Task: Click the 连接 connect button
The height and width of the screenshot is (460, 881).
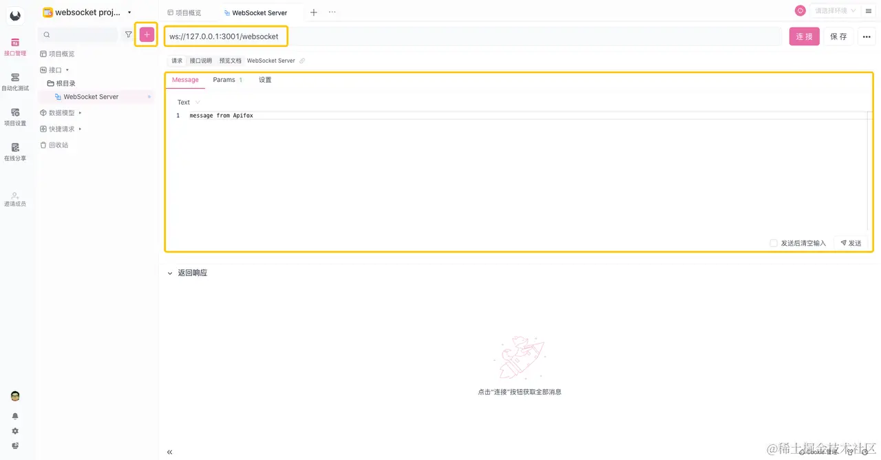Action: 805,36
